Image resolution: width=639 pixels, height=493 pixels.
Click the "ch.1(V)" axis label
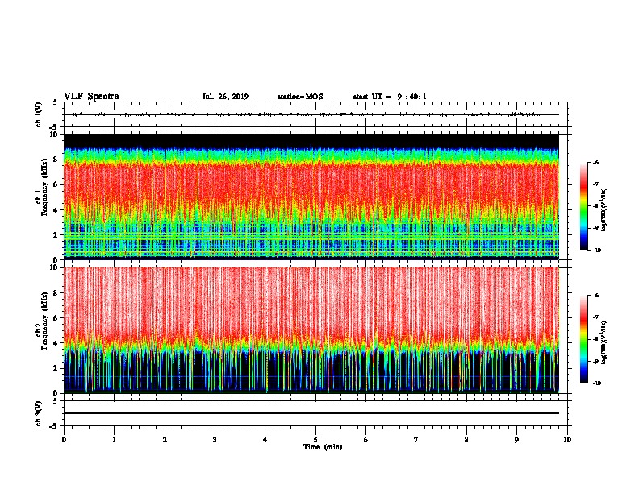[39, 114]
